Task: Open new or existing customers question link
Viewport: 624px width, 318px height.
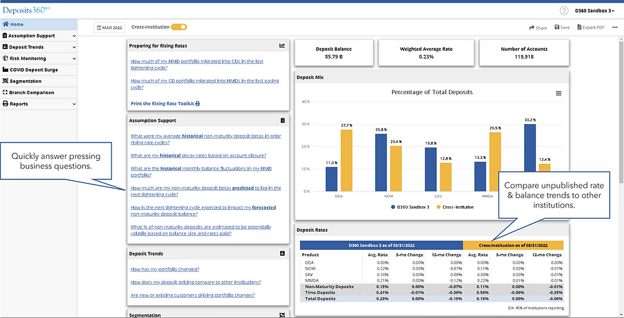Action: (192, 295)
